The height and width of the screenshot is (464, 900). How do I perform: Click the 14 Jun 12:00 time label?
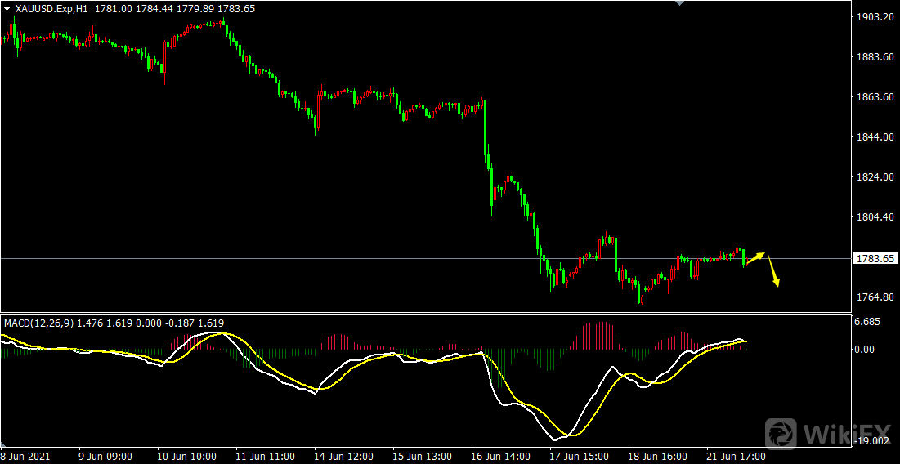pos(343,456)
